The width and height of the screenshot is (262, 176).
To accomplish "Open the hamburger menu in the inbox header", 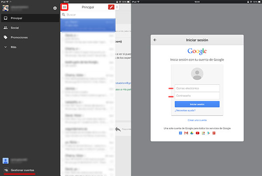I will [x=64, y=7].
